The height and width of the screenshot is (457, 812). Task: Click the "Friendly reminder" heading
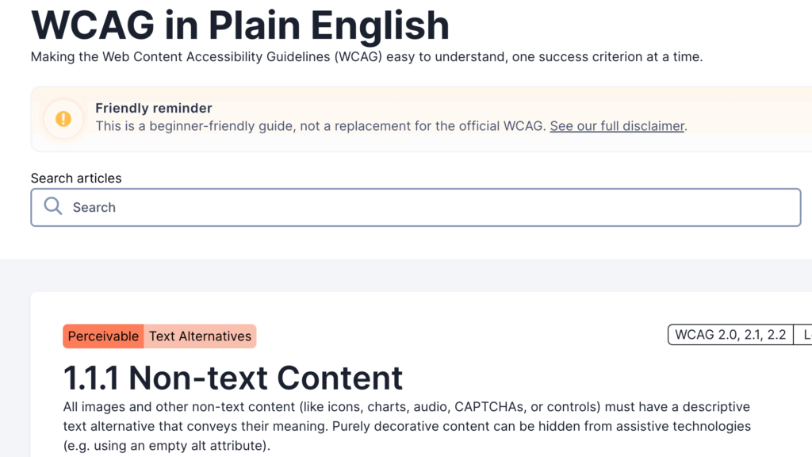coord(154,108)
